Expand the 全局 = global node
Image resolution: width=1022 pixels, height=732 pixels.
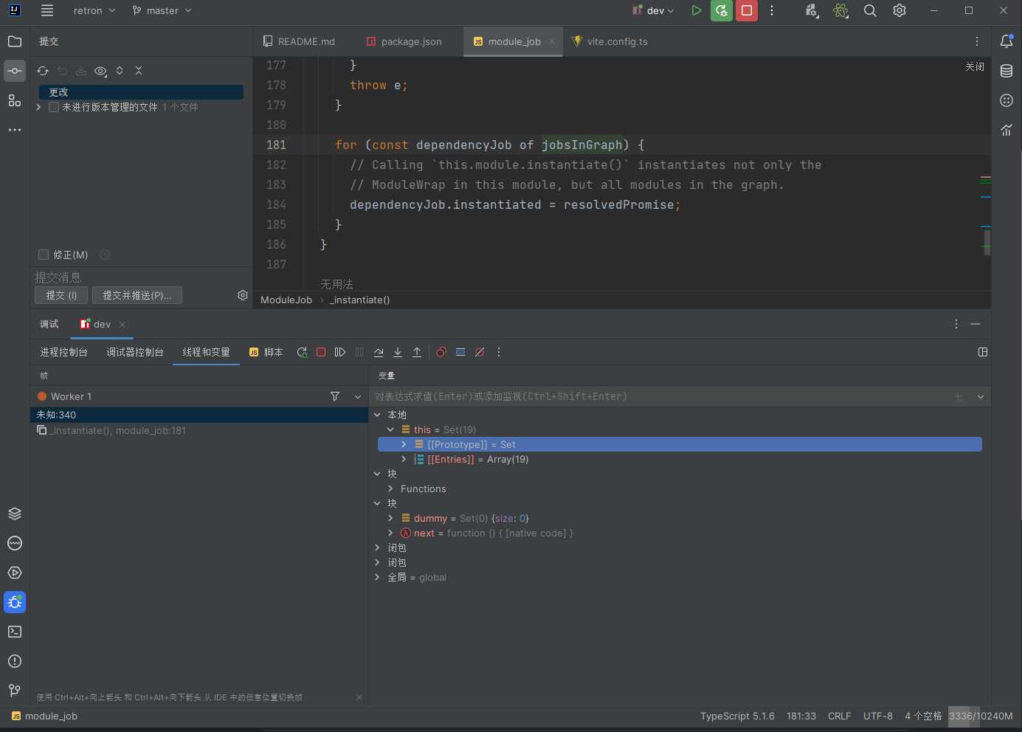tap(377, 577)
